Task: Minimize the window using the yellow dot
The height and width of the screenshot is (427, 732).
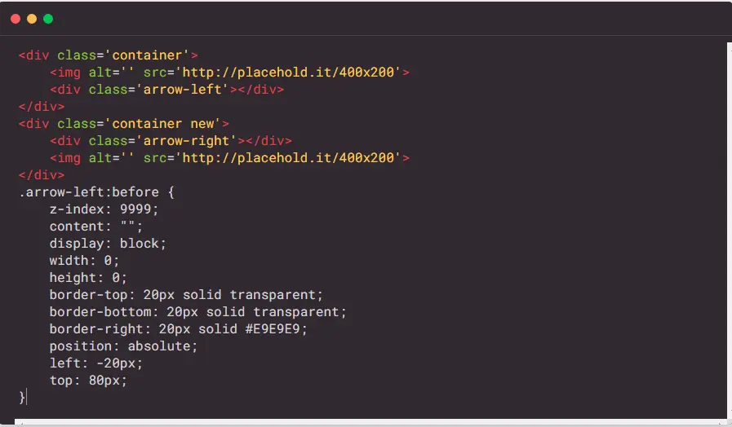Action: click(x=32, y=19)
